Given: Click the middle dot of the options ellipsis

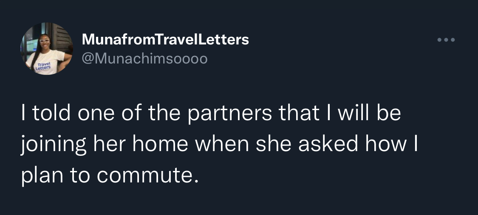Looking at the screenshot, I should click(446, 40).
